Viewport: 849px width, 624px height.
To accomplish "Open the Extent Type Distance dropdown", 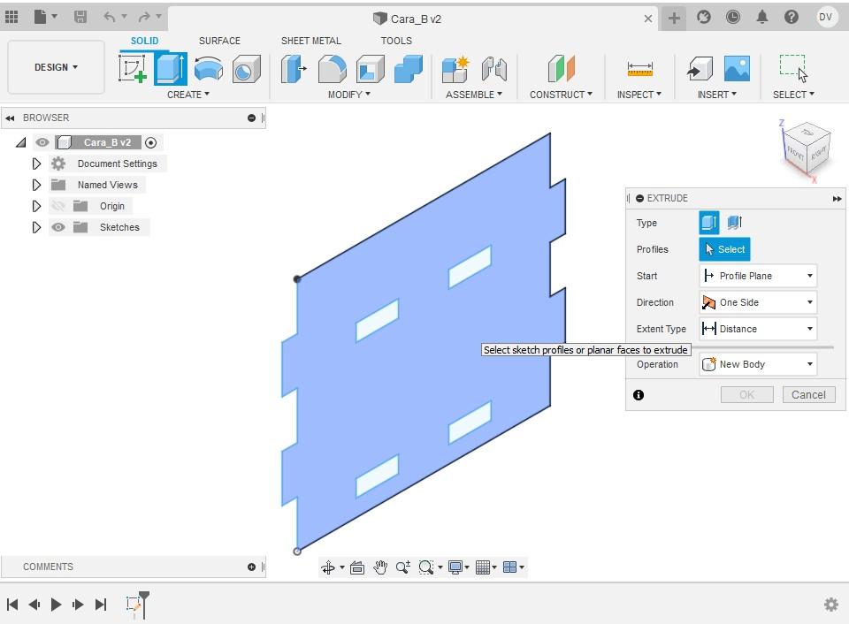I will coord(758,329).
